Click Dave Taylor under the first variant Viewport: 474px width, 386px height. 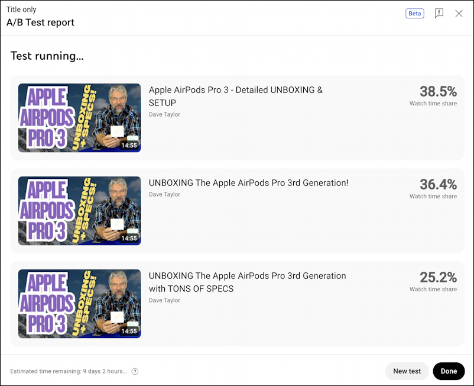point(164,114)
